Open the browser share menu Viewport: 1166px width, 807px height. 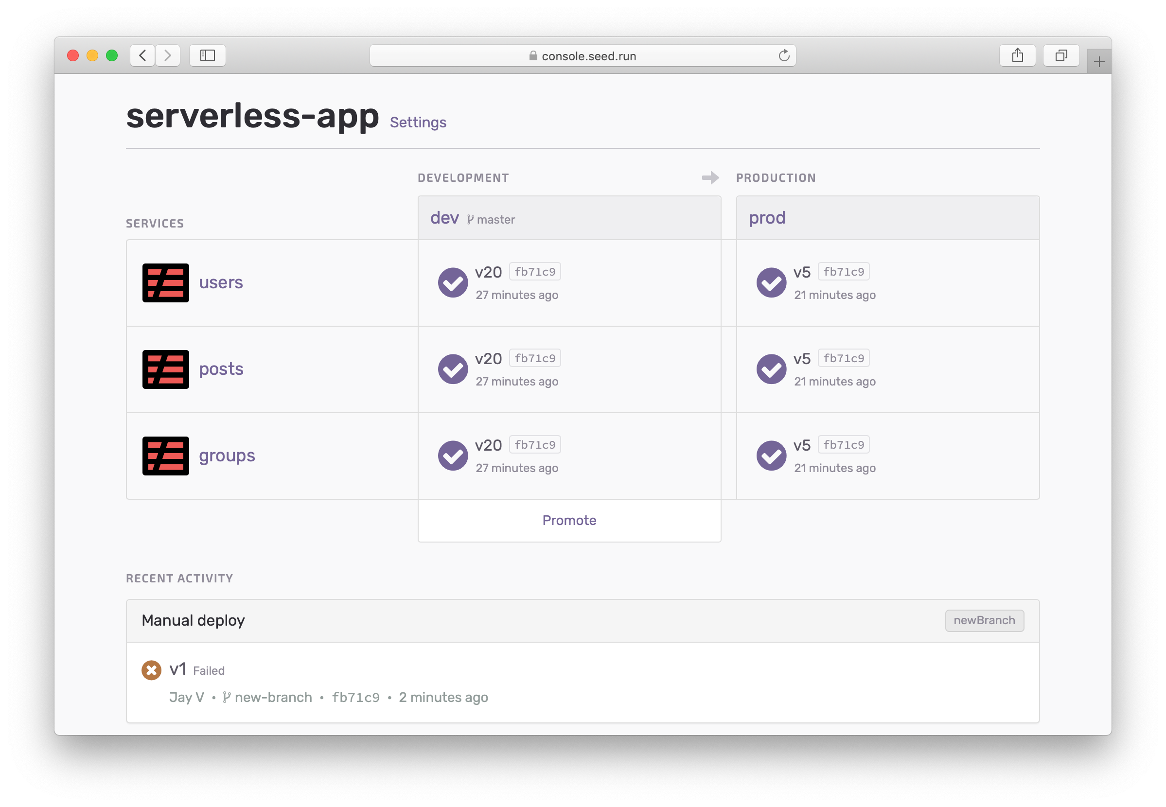tap(1017, 55)
